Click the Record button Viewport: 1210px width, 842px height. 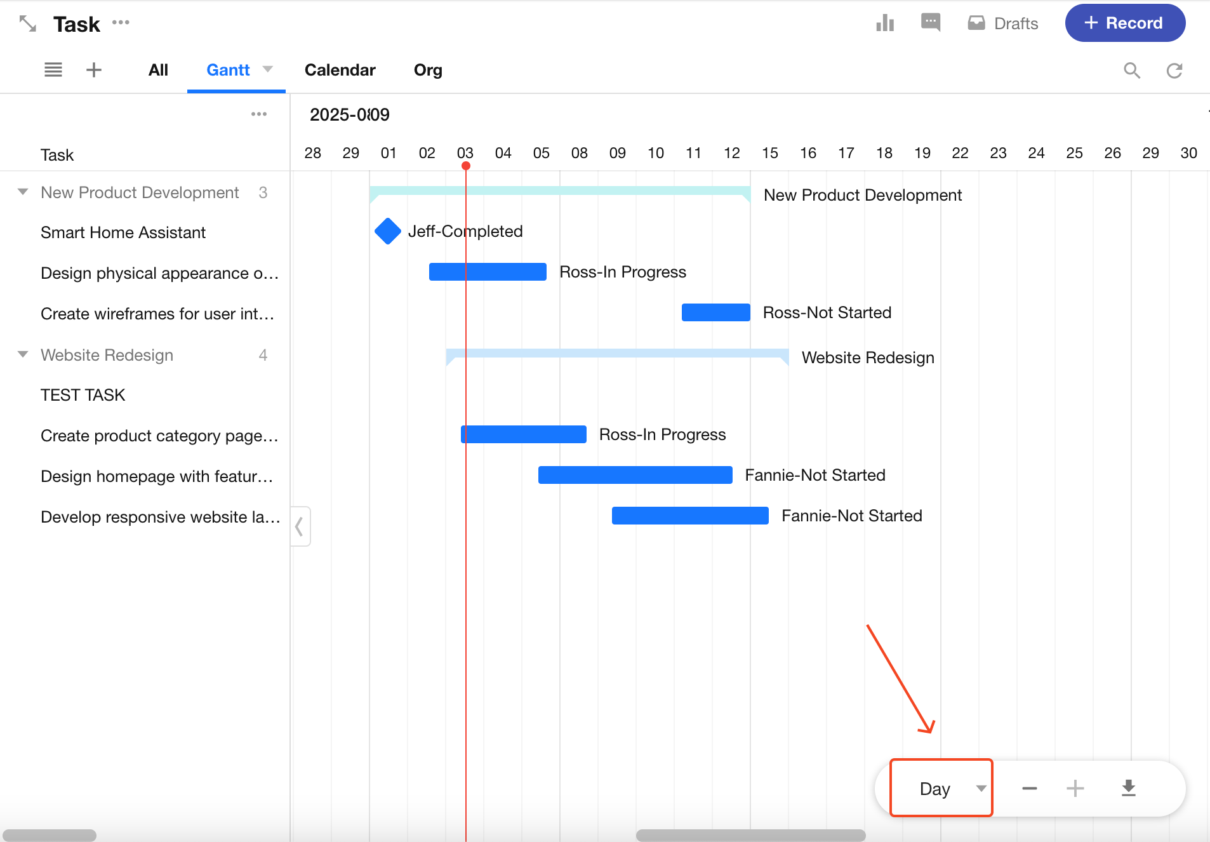tap(1124, 23)
